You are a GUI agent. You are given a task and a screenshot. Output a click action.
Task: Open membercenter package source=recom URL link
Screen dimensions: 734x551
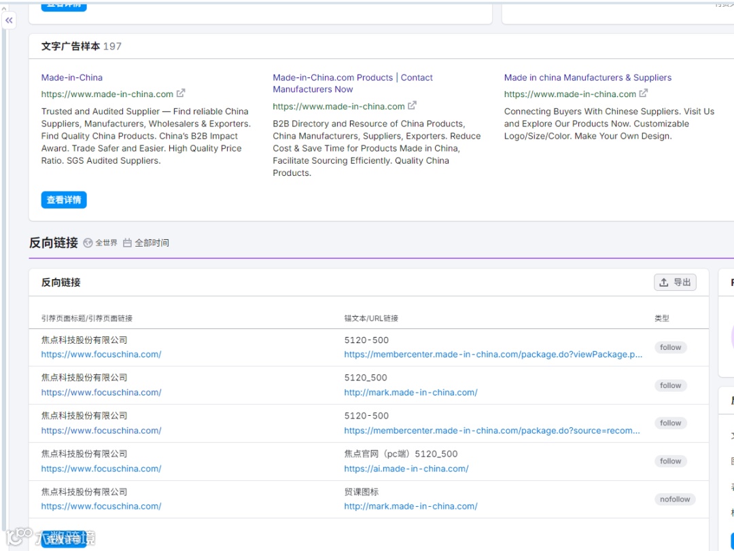[492, 431]
